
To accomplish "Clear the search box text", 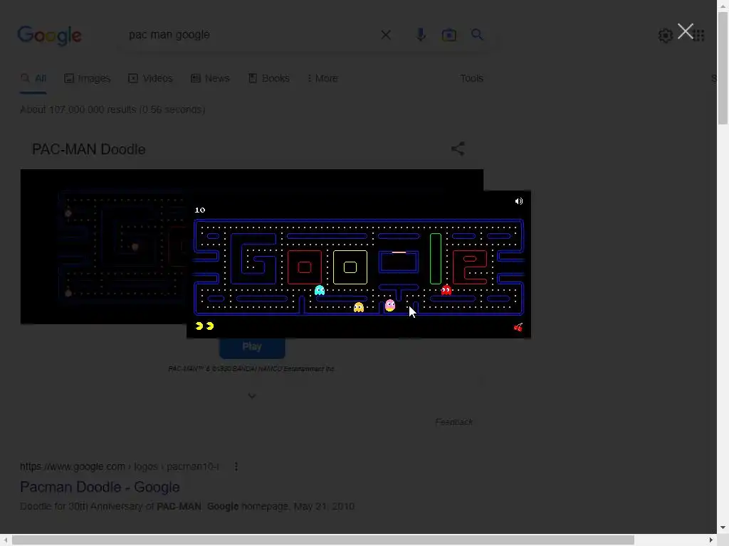I will 386,35.
